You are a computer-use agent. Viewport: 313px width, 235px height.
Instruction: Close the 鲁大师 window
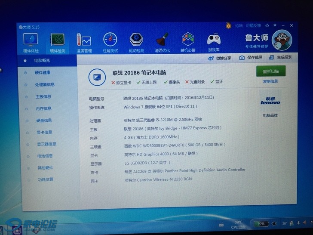(292, 25)
